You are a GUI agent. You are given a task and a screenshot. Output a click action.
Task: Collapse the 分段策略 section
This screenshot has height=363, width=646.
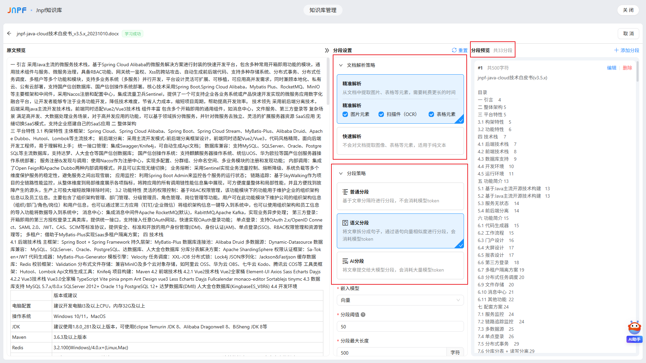(x=341, y=173)
